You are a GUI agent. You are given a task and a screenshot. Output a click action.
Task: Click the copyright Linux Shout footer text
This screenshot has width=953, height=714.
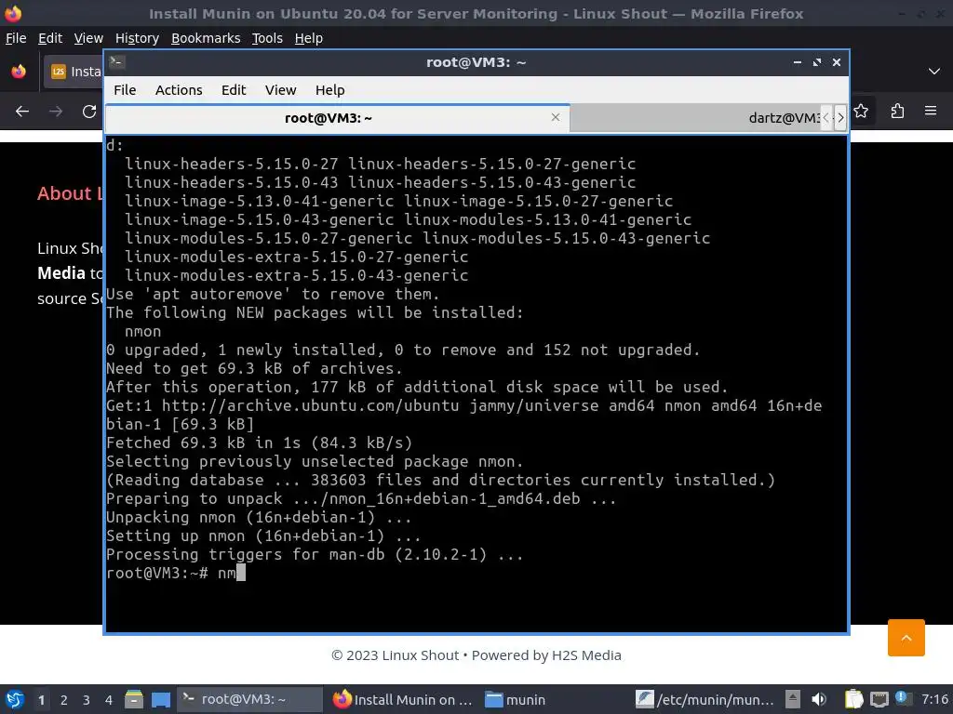coord(476,655)
